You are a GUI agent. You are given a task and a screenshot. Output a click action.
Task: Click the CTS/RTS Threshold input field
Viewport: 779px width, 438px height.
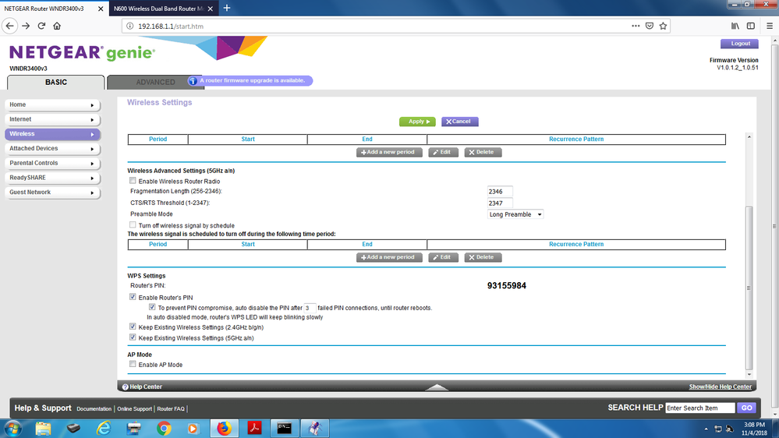click(499, 203)
